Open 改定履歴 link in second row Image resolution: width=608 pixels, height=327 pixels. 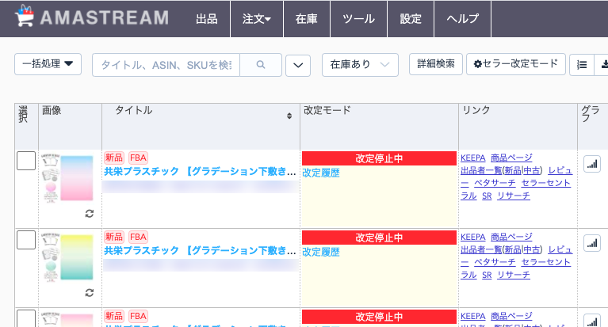(321, 252)
